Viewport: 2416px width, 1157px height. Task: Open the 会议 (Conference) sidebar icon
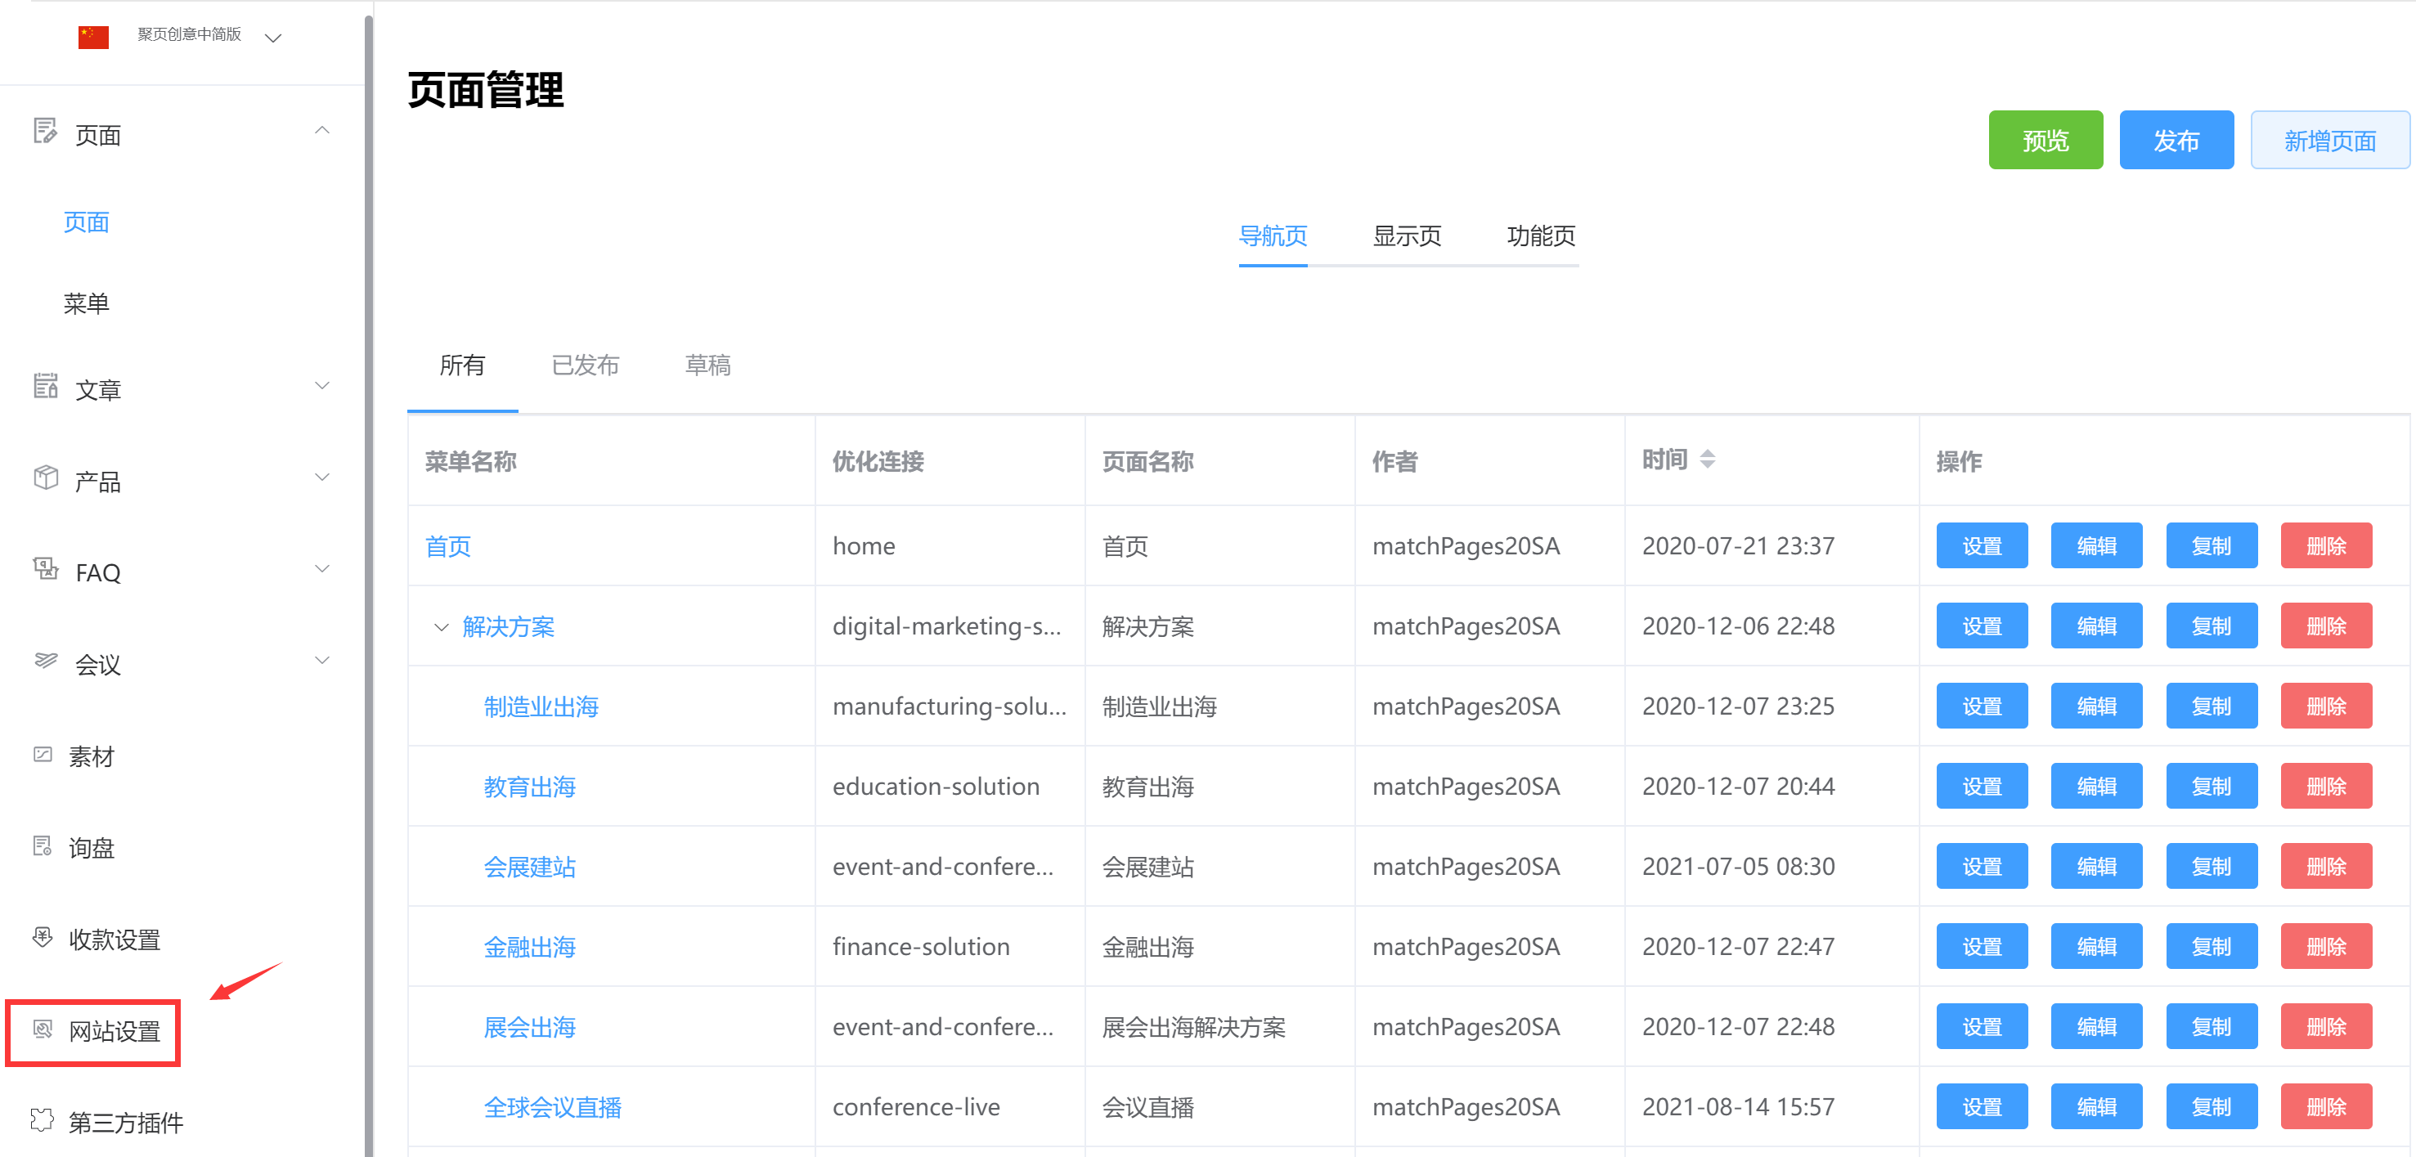[45, 662]
